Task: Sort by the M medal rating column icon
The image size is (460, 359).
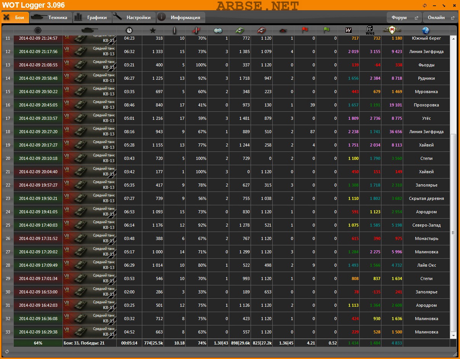Action: (x=392, y=30)
